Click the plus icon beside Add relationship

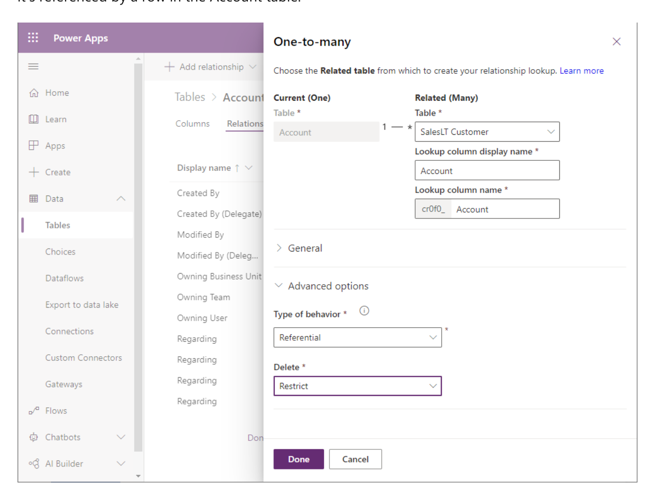click(x=169, y=67)
